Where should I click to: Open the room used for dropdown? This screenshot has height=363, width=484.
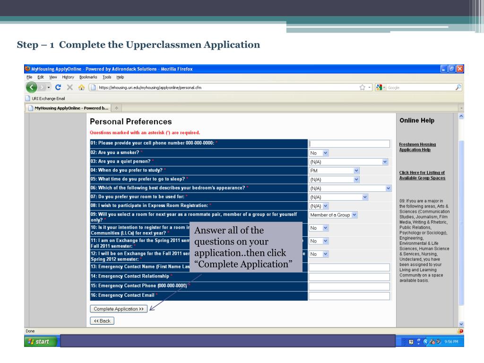pyautogui.click(x=338, y=197)
